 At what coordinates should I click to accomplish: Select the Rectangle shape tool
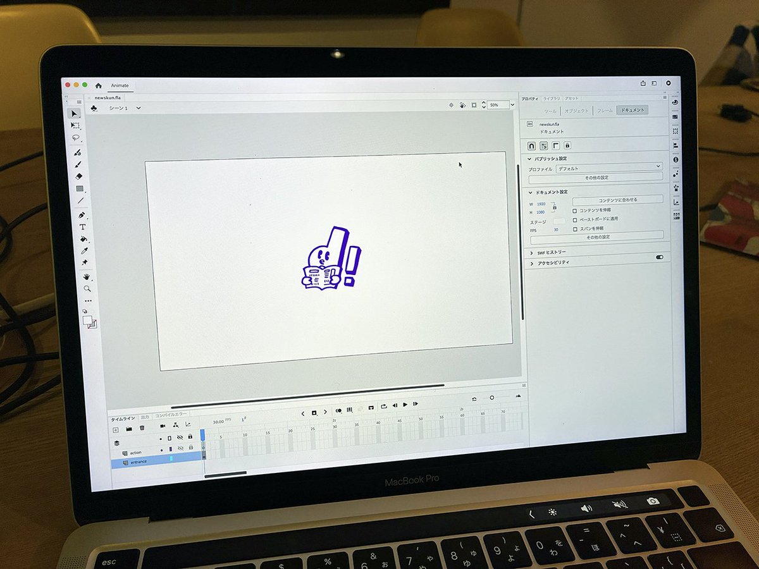click(x=80, y=188)
